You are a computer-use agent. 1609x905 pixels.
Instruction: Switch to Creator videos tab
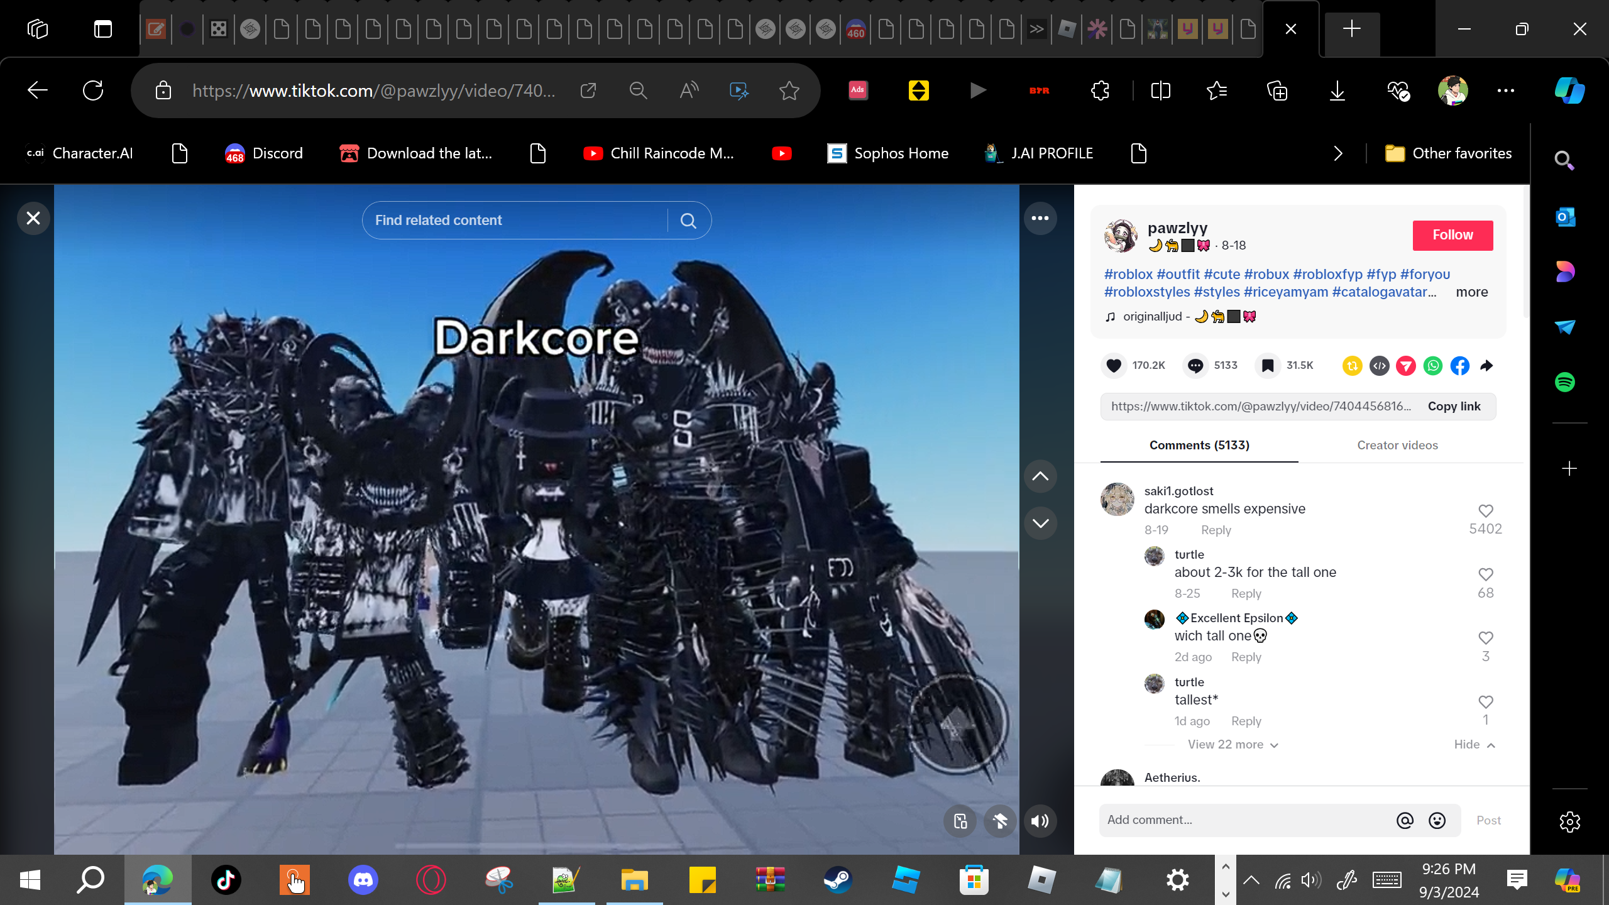tap(1397, 445)
